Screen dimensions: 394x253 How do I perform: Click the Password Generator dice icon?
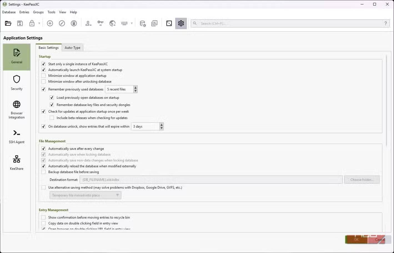tap(169, 23)
